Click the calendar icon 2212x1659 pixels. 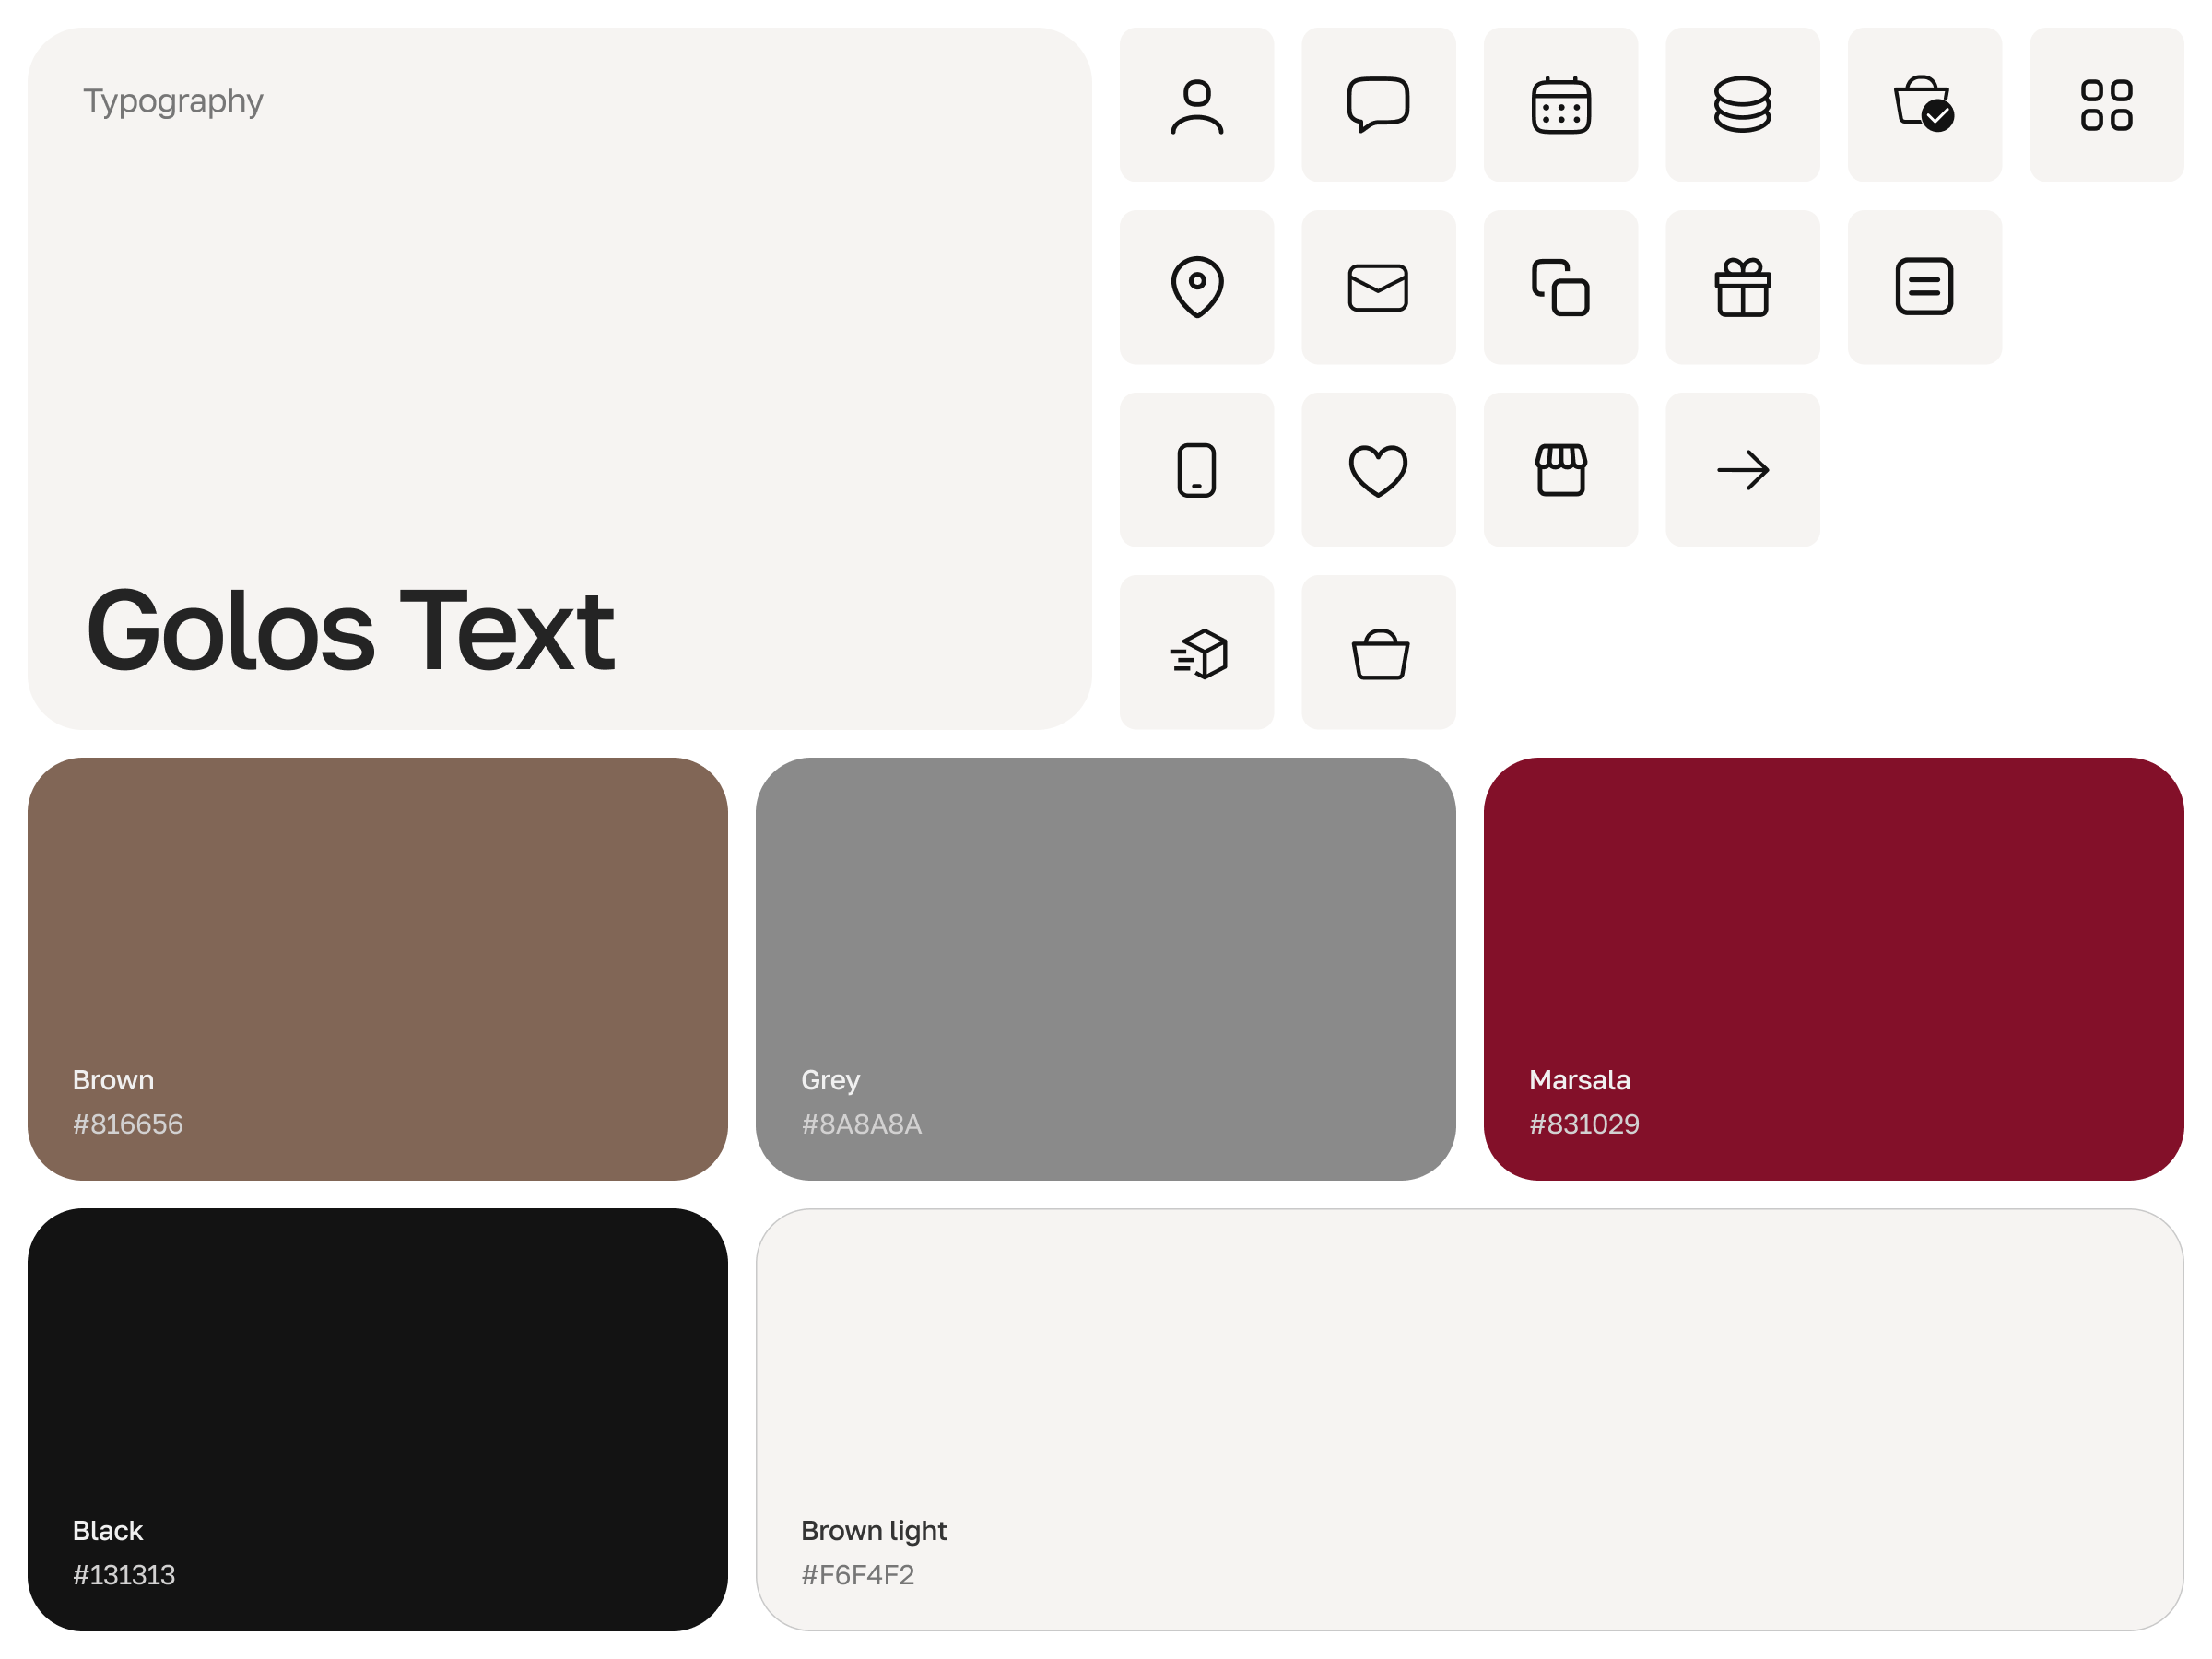(1560, 105)
